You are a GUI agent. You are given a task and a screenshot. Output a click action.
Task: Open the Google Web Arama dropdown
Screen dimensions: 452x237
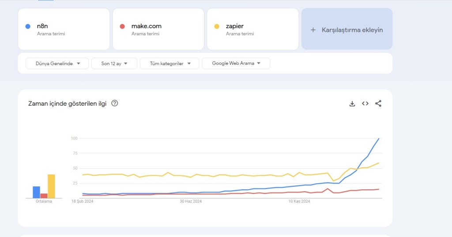236,63
